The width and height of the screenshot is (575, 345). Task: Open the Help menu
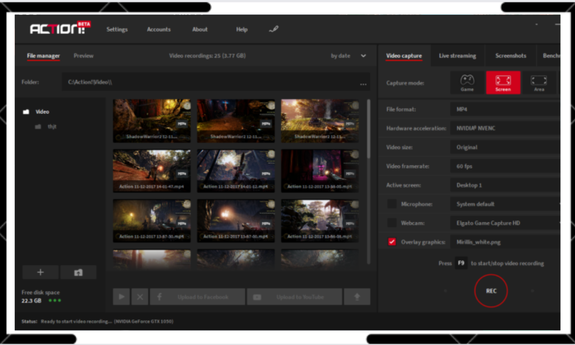pos(241,29)
